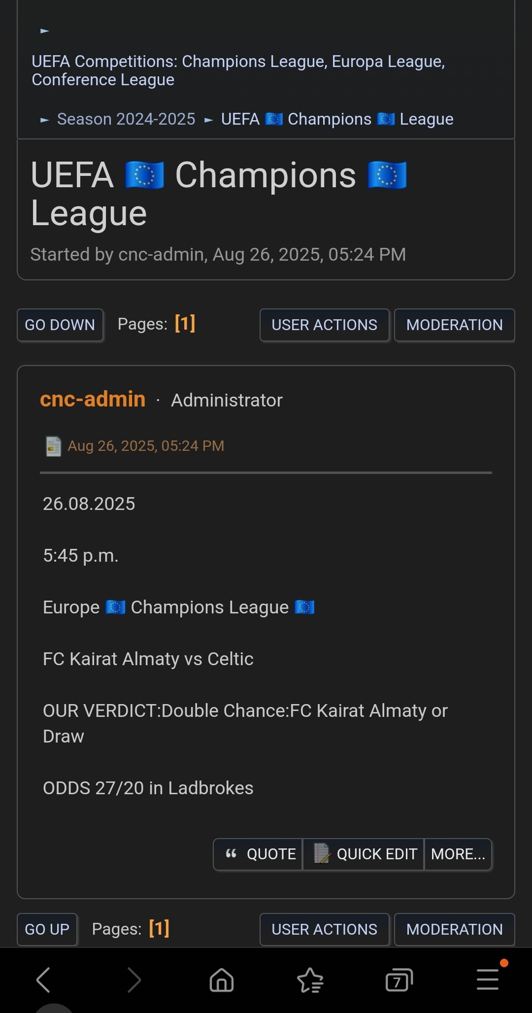Open the bottom User Actions menu
532x1013 pixels.
tap(324, 929)
